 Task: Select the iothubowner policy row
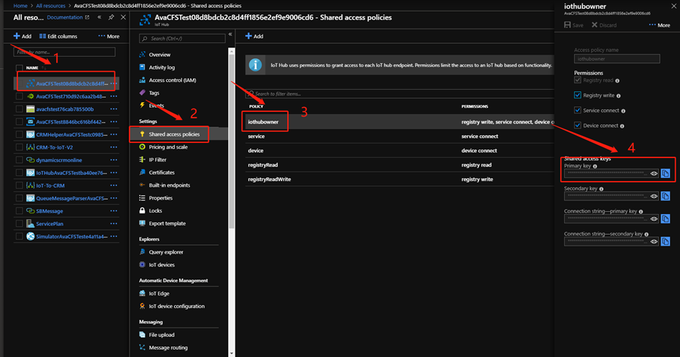click(x=400, y=122)
